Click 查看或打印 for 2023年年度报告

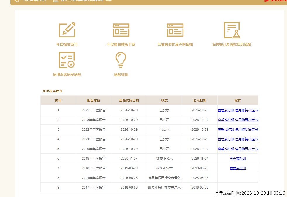(x=226, y=120)
